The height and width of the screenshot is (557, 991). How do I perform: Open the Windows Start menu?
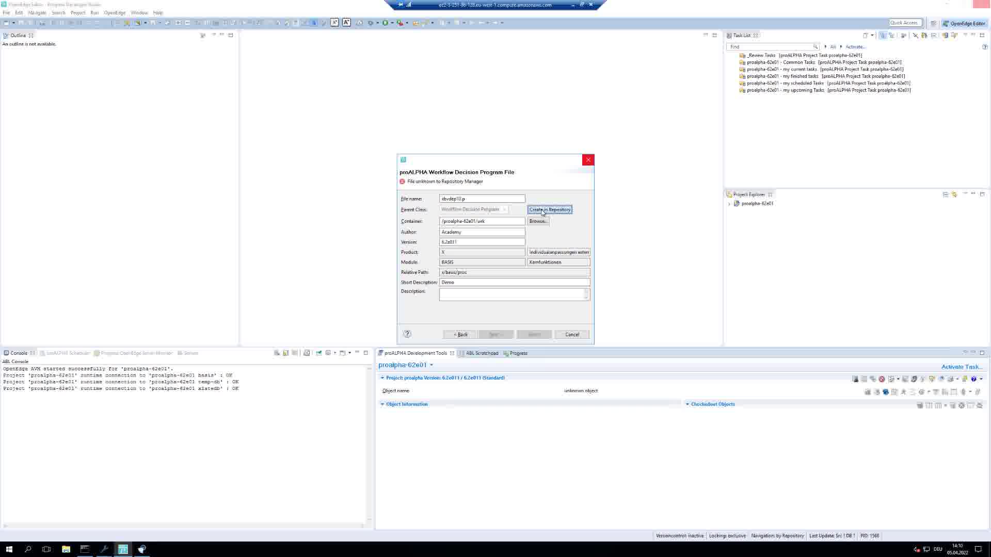(x=9, y=549)
